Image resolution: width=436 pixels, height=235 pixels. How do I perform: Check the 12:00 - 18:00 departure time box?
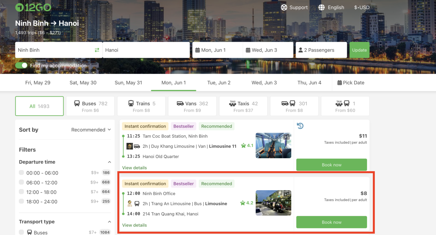pos(21,192)
